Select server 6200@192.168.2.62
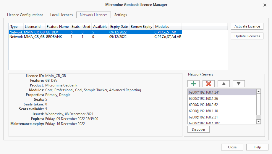The image size is (272, 154). 222,105
